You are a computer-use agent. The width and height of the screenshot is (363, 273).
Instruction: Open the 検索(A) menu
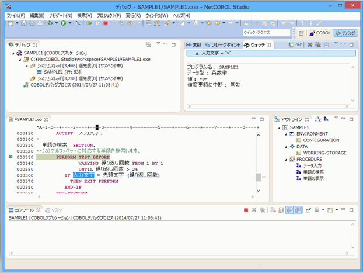(x=85, y=16)
